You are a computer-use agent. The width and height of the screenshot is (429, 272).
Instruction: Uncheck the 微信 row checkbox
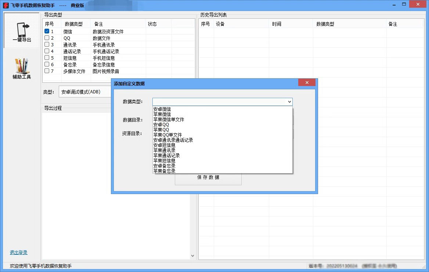[x=47, y=31]
